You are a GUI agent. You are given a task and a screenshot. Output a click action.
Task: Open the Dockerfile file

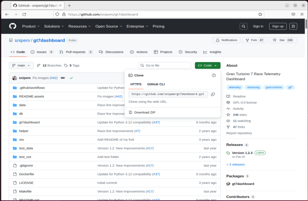tap(26, 174)
